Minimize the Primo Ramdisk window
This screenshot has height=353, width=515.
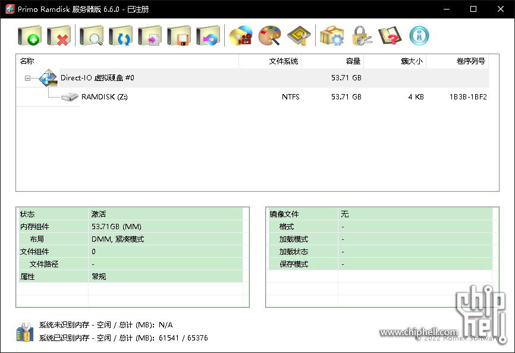coord(447,9)
